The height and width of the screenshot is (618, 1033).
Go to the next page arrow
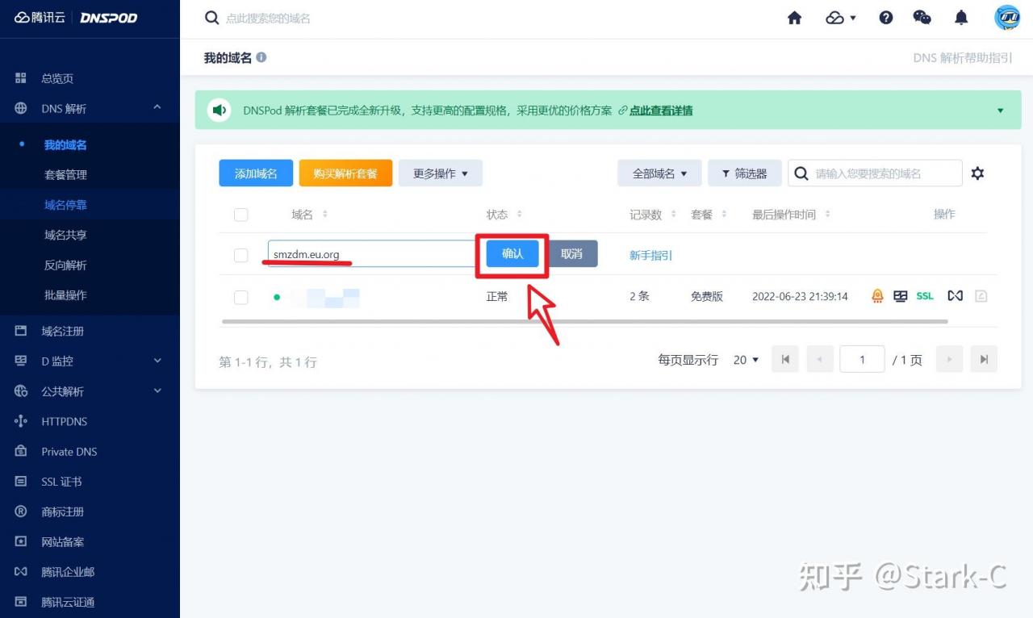pos(950,359)
